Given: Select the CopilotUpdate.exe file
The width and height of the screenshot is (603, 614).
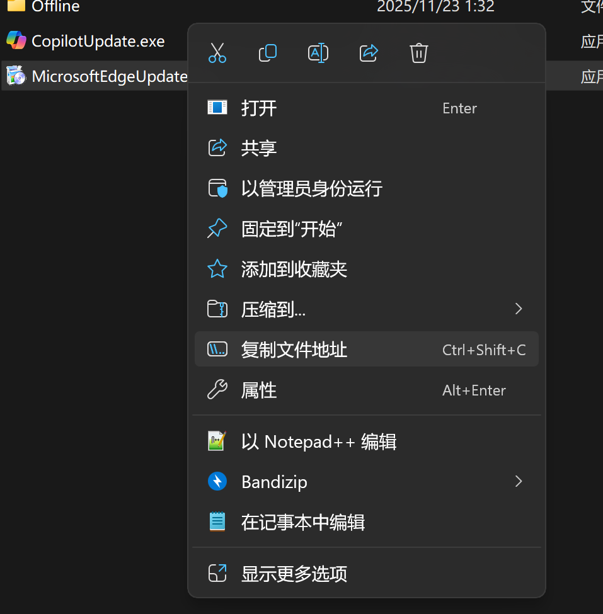Looking at the screenshot, I should point(98,42).
